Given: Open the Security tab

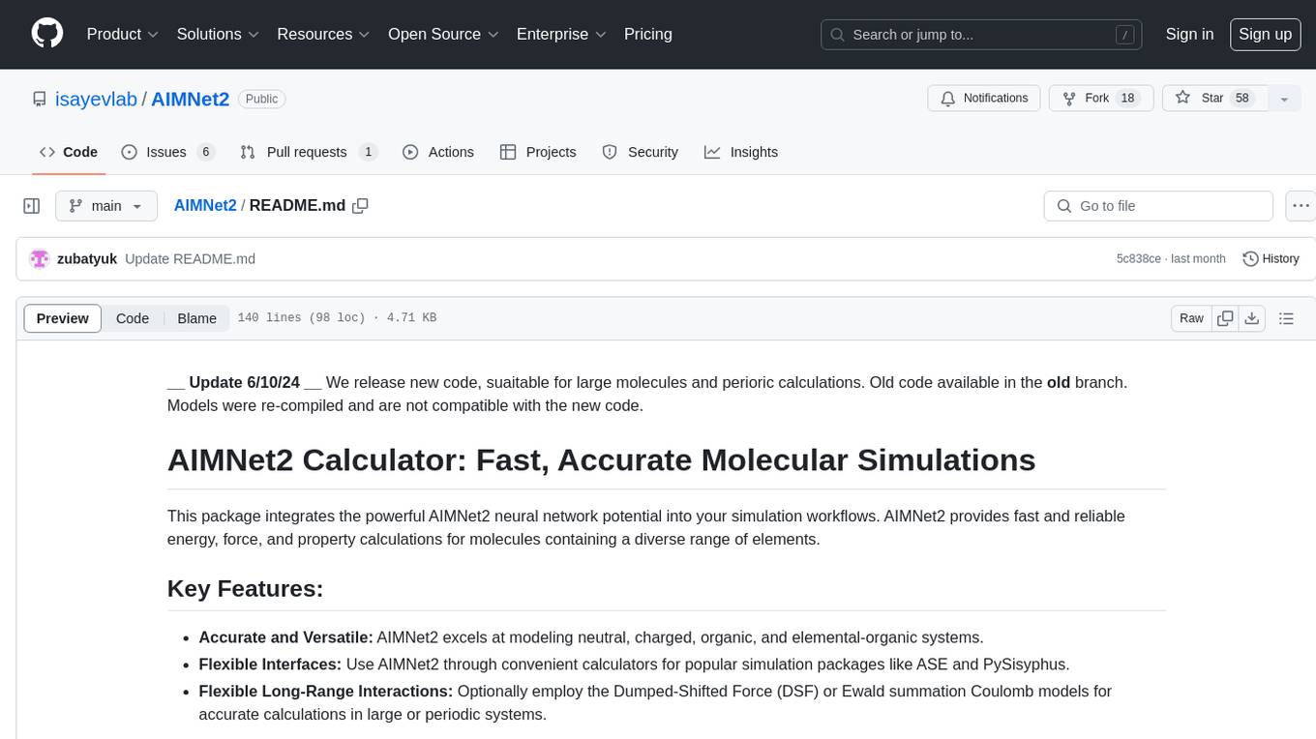Looking at the screenshot, I should pos(640,152).
